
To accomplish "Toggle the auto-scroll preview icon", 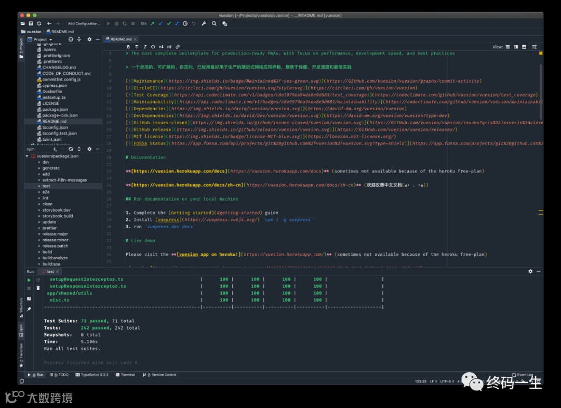I will click(534, 47).
